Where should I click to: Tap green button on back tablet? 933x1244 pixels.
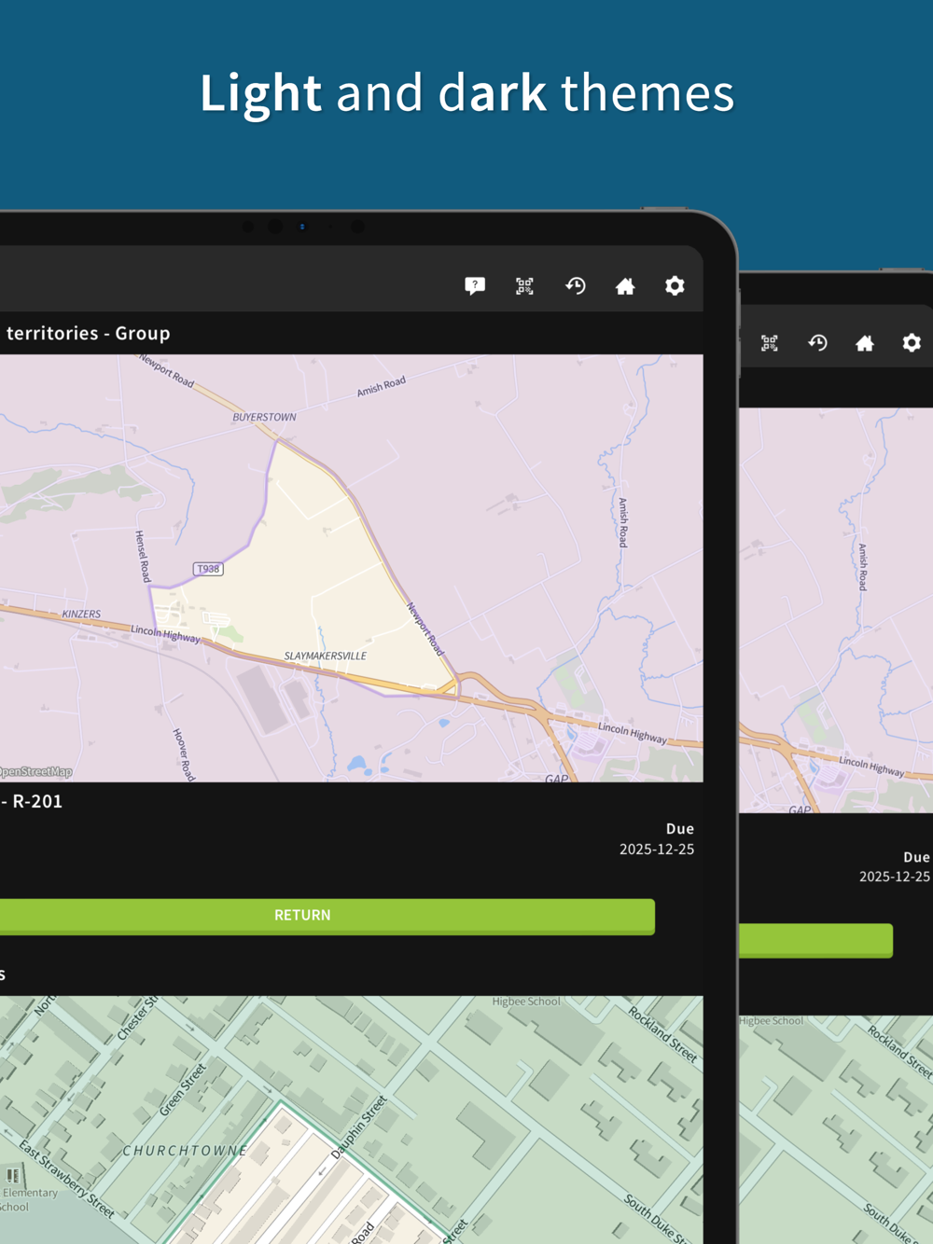click(815, 941)
